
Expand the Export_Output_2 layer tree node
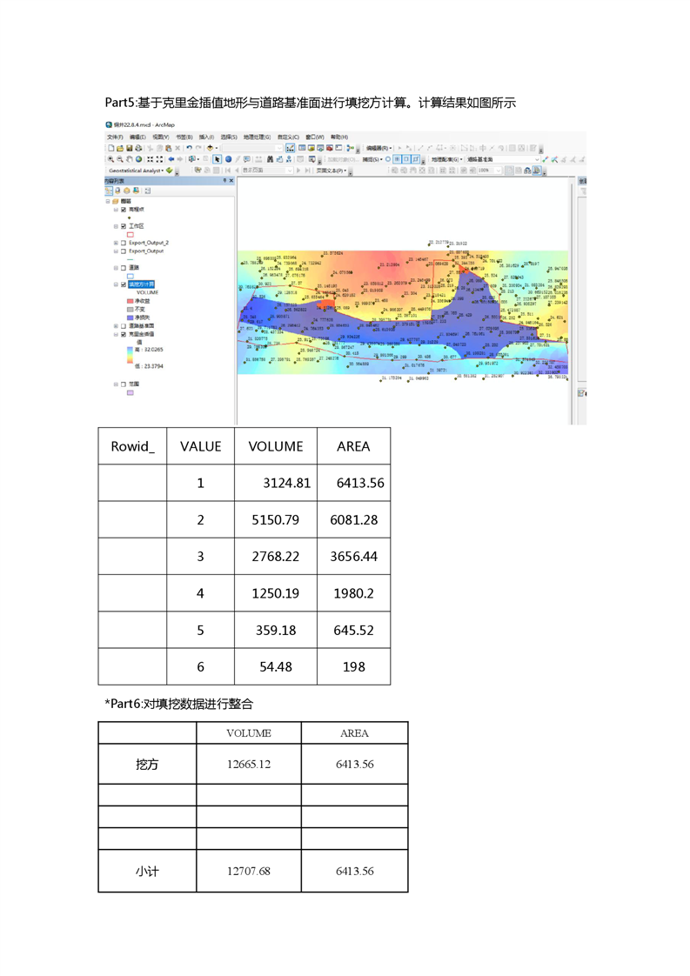(x=116, y=243)
